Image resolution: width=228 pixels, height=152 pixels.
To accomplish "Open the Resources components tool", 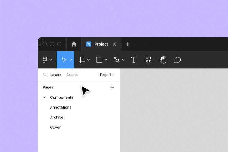I will [148, 60].
